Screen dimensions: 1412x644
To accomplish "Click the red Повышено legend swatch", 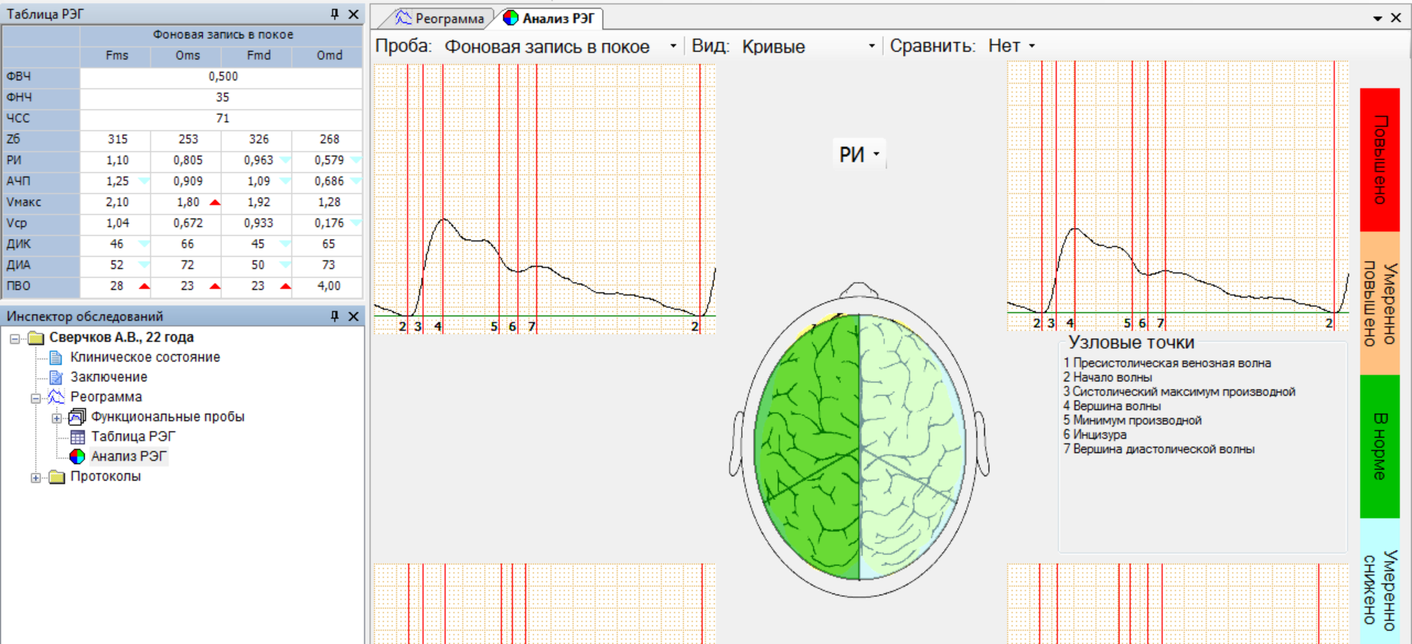I will tap(1380, 160).
